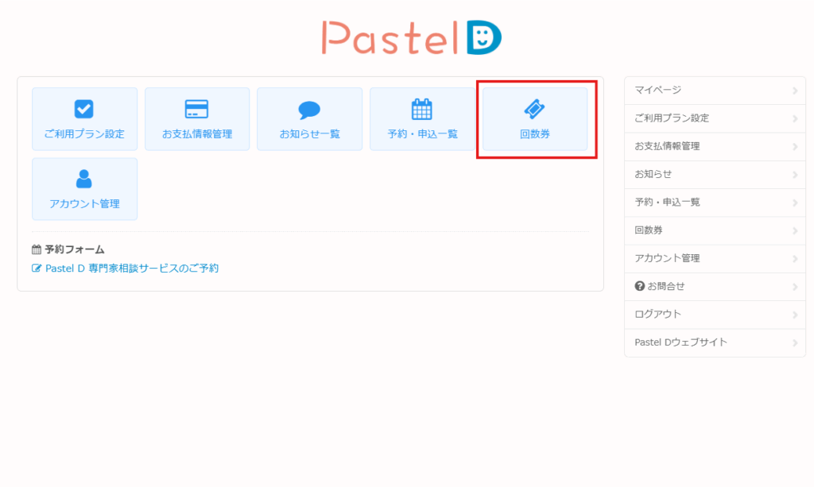814x487 pixels.
Task: Select マイページ in the sidebar menu
Action: 658,91
